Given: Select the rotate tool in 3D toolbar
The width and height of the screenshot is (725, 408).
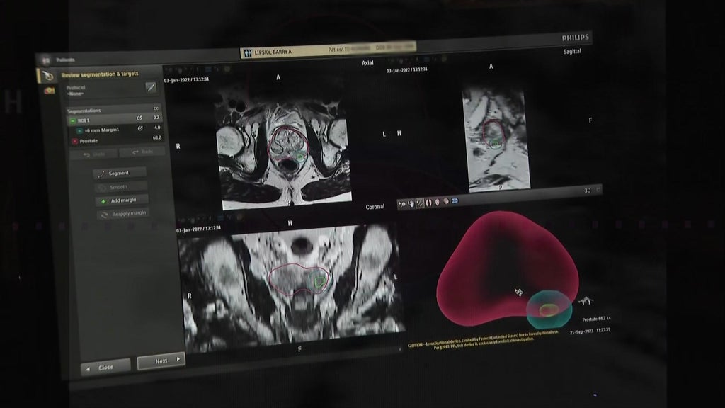Looking at the screenshot, I should 420,203.
